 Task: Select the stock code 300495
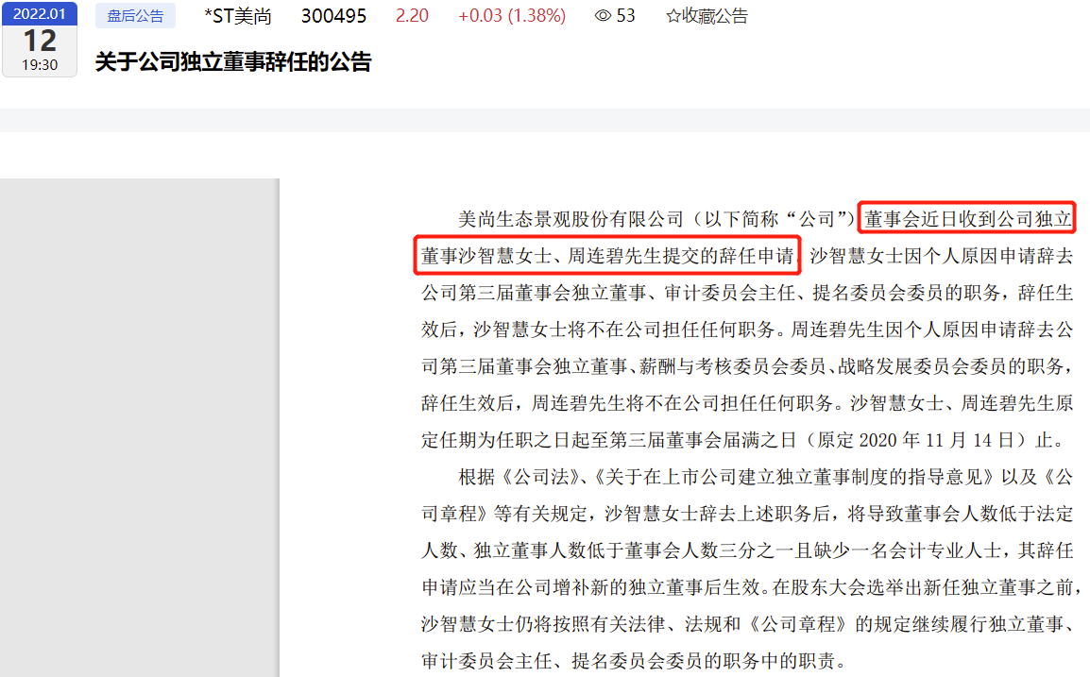pyautogui.click(x=333, y=15)
